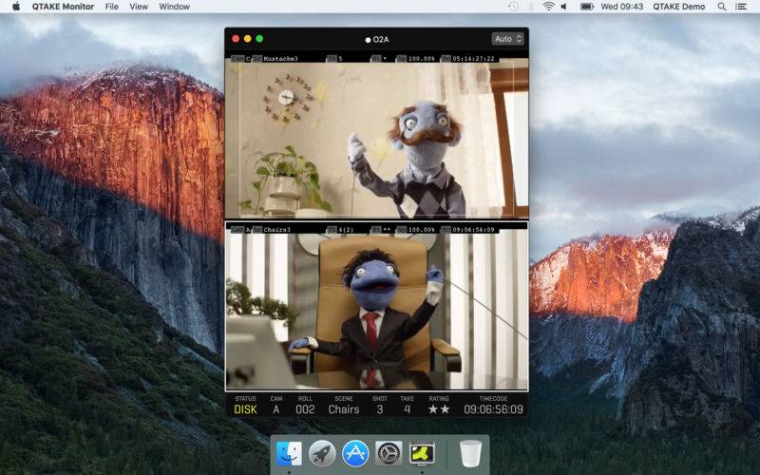Screen dimensions: 760x475
Task: Click the ROLL value 002
Action: 305,409
